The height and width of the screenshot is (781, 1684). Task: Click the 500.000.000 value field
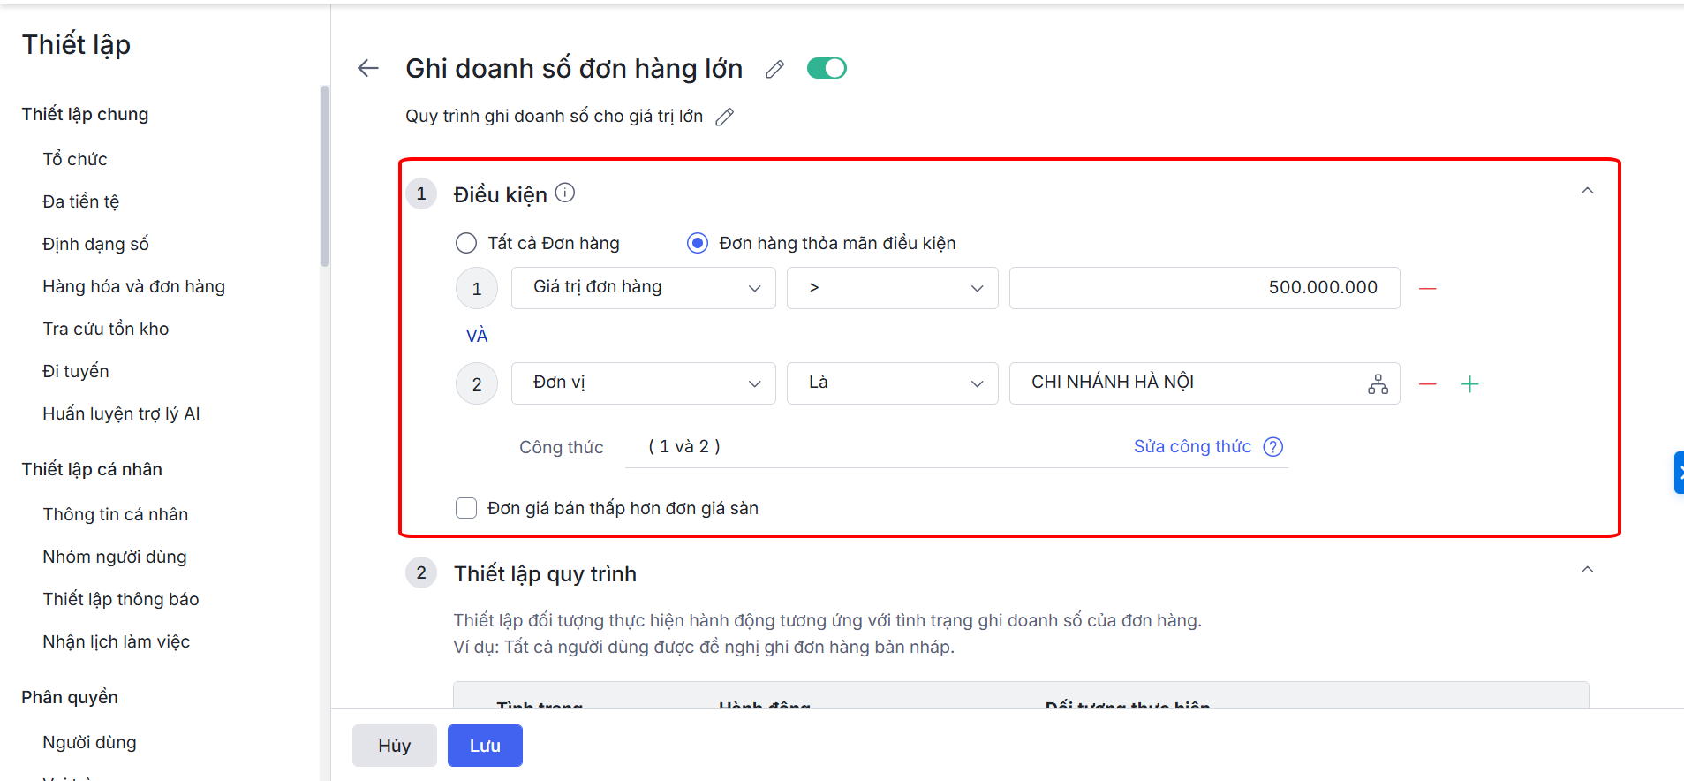1204,288
